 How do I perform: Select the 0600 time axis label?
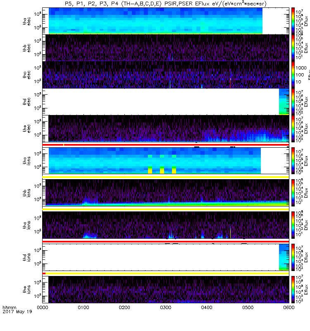tap(289, 307)
